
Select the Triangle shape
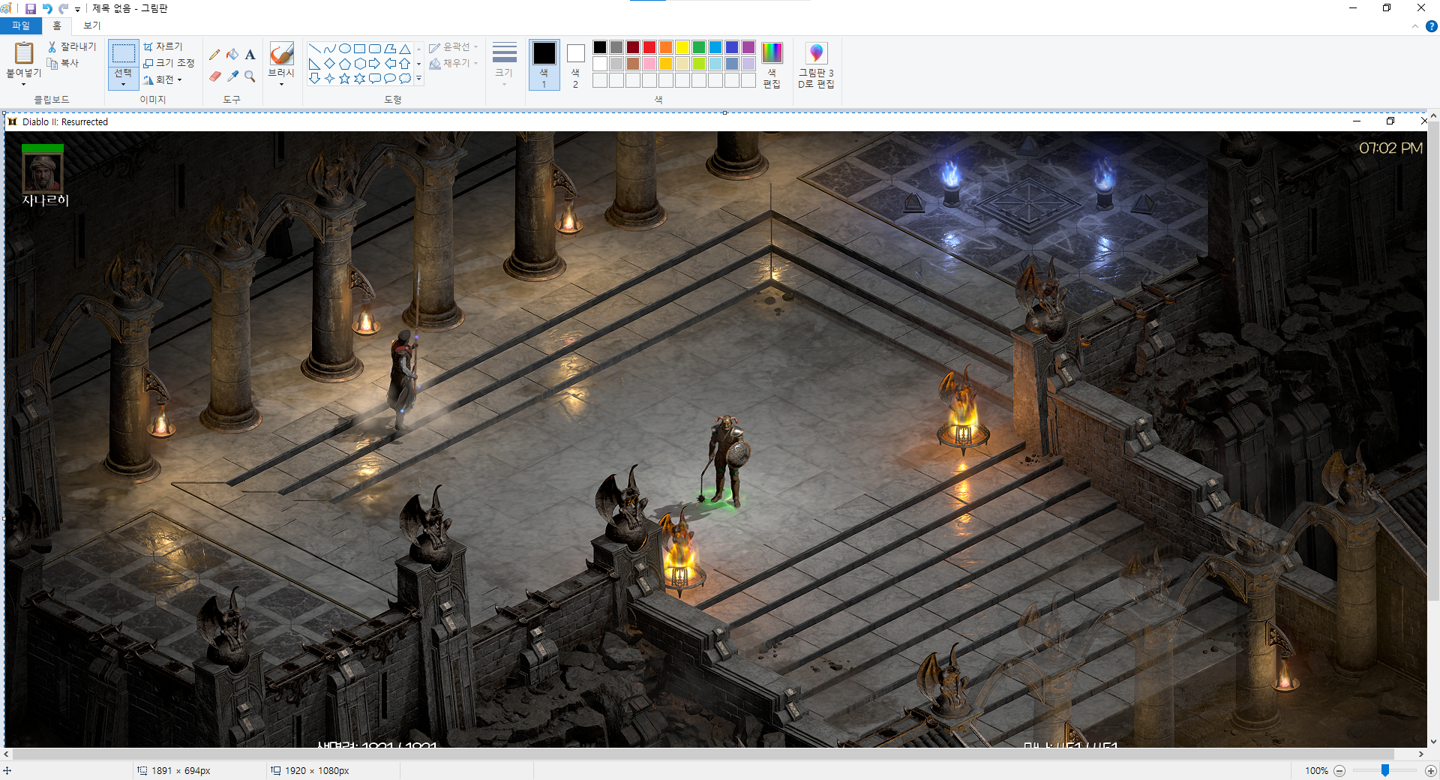click(405, 48)
